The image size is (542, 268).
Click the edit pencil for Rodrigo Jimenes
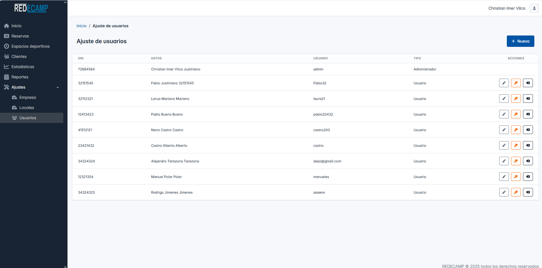point(504,192)
